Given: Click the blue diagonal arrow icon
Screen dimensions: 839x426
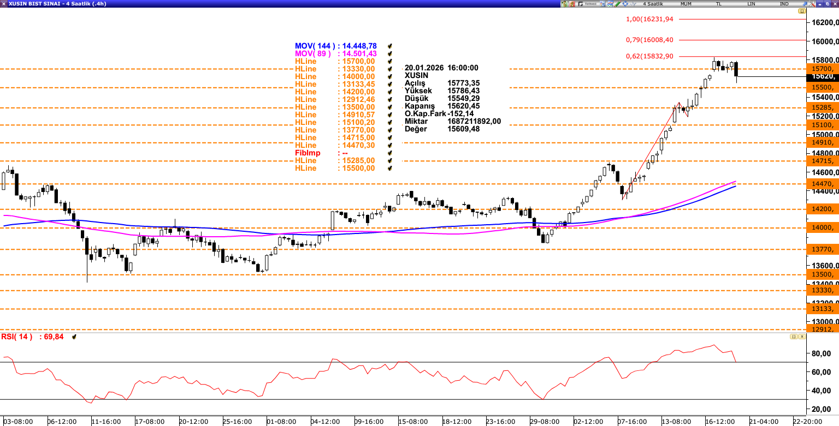Looking at the screenshot, I should click(x=805, y=4).
